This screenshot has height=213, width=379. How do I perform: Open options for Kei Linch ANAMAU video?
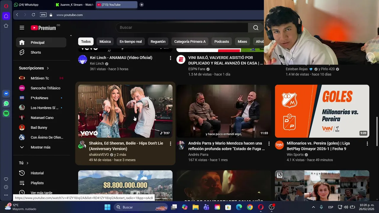(x=170, y=58)
